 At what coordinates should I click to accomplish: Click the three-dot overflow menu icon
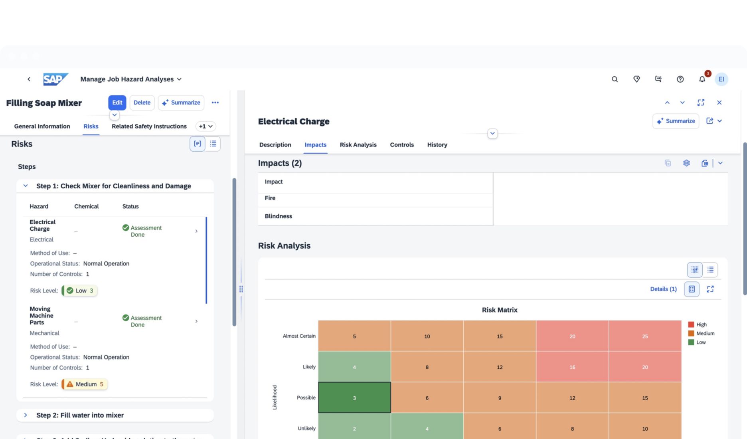point(215,103)
